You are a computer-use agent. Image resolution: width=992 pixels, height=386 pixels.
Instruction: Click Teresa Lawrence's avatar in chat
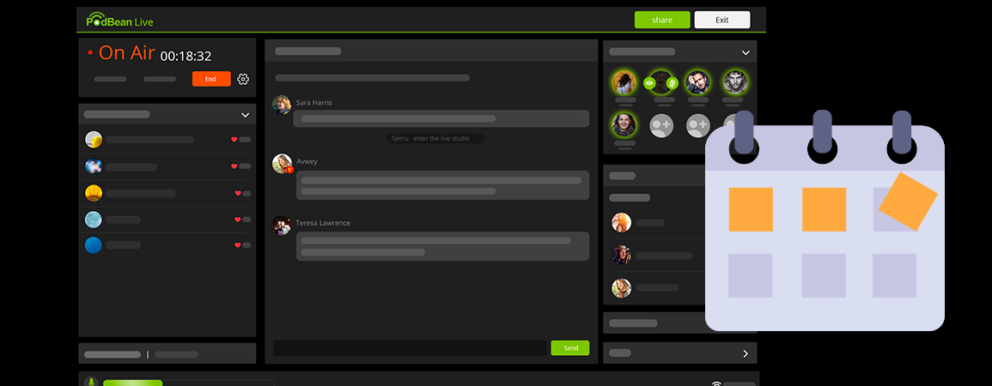[x=281, y=225]
